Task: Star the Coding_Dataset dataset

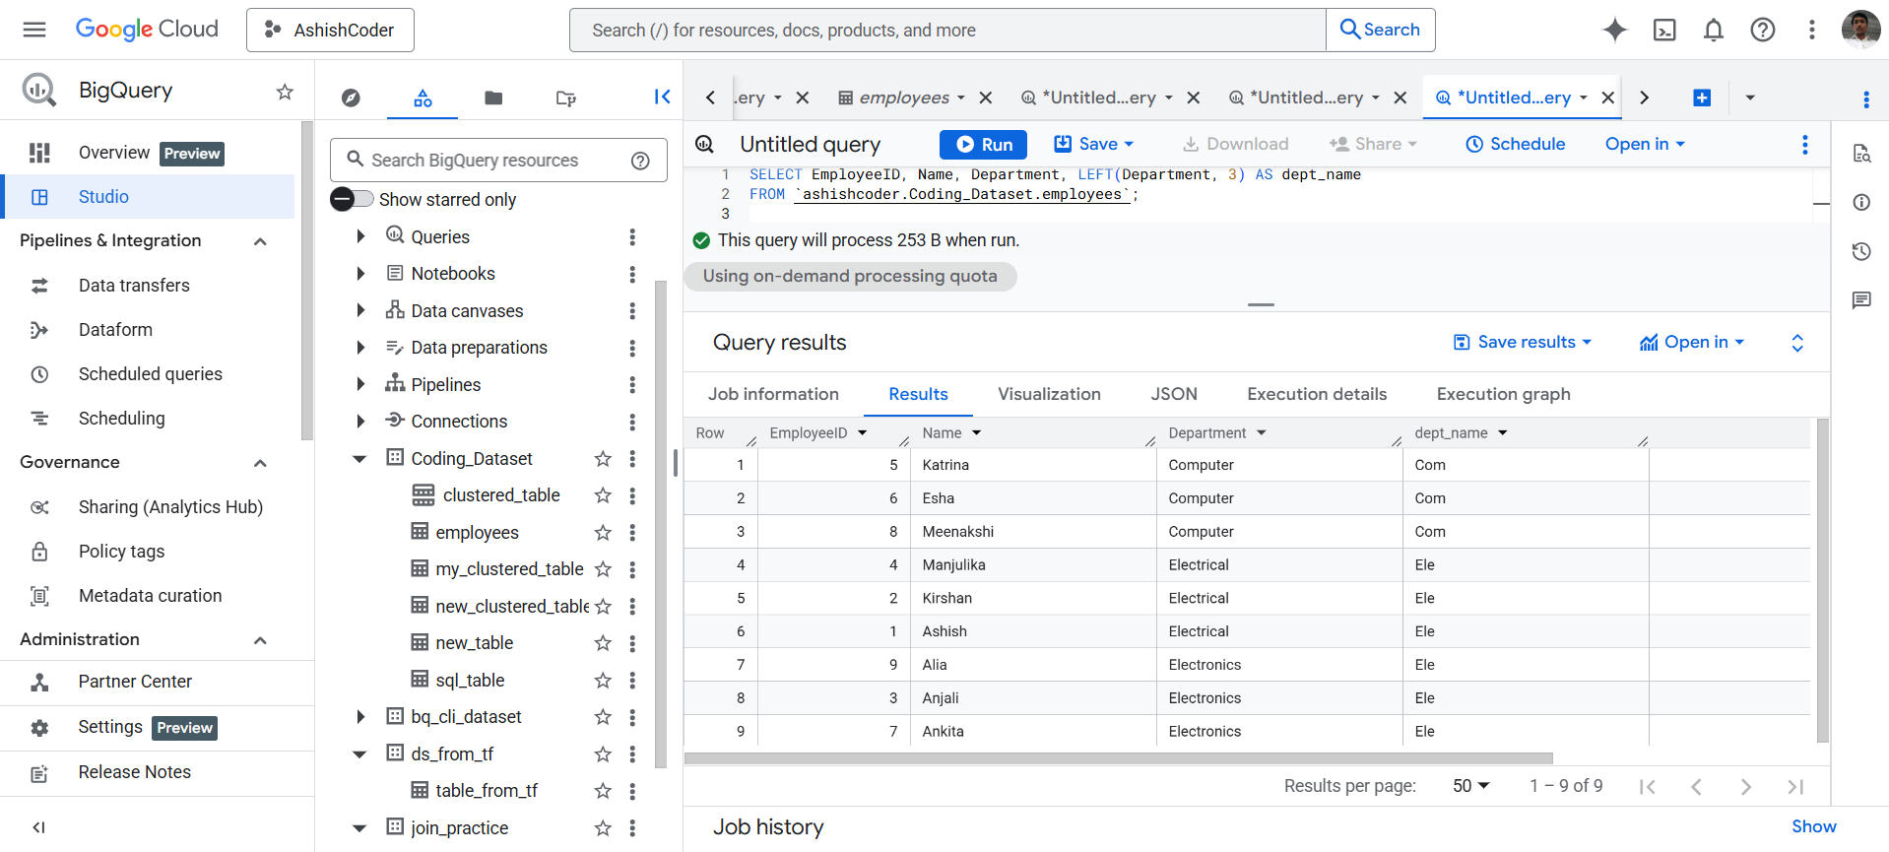Action: coord(603,459)
